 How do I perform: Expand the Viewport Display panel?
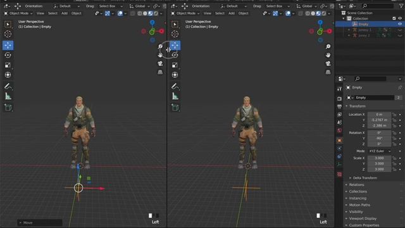(x=363, y=218)
